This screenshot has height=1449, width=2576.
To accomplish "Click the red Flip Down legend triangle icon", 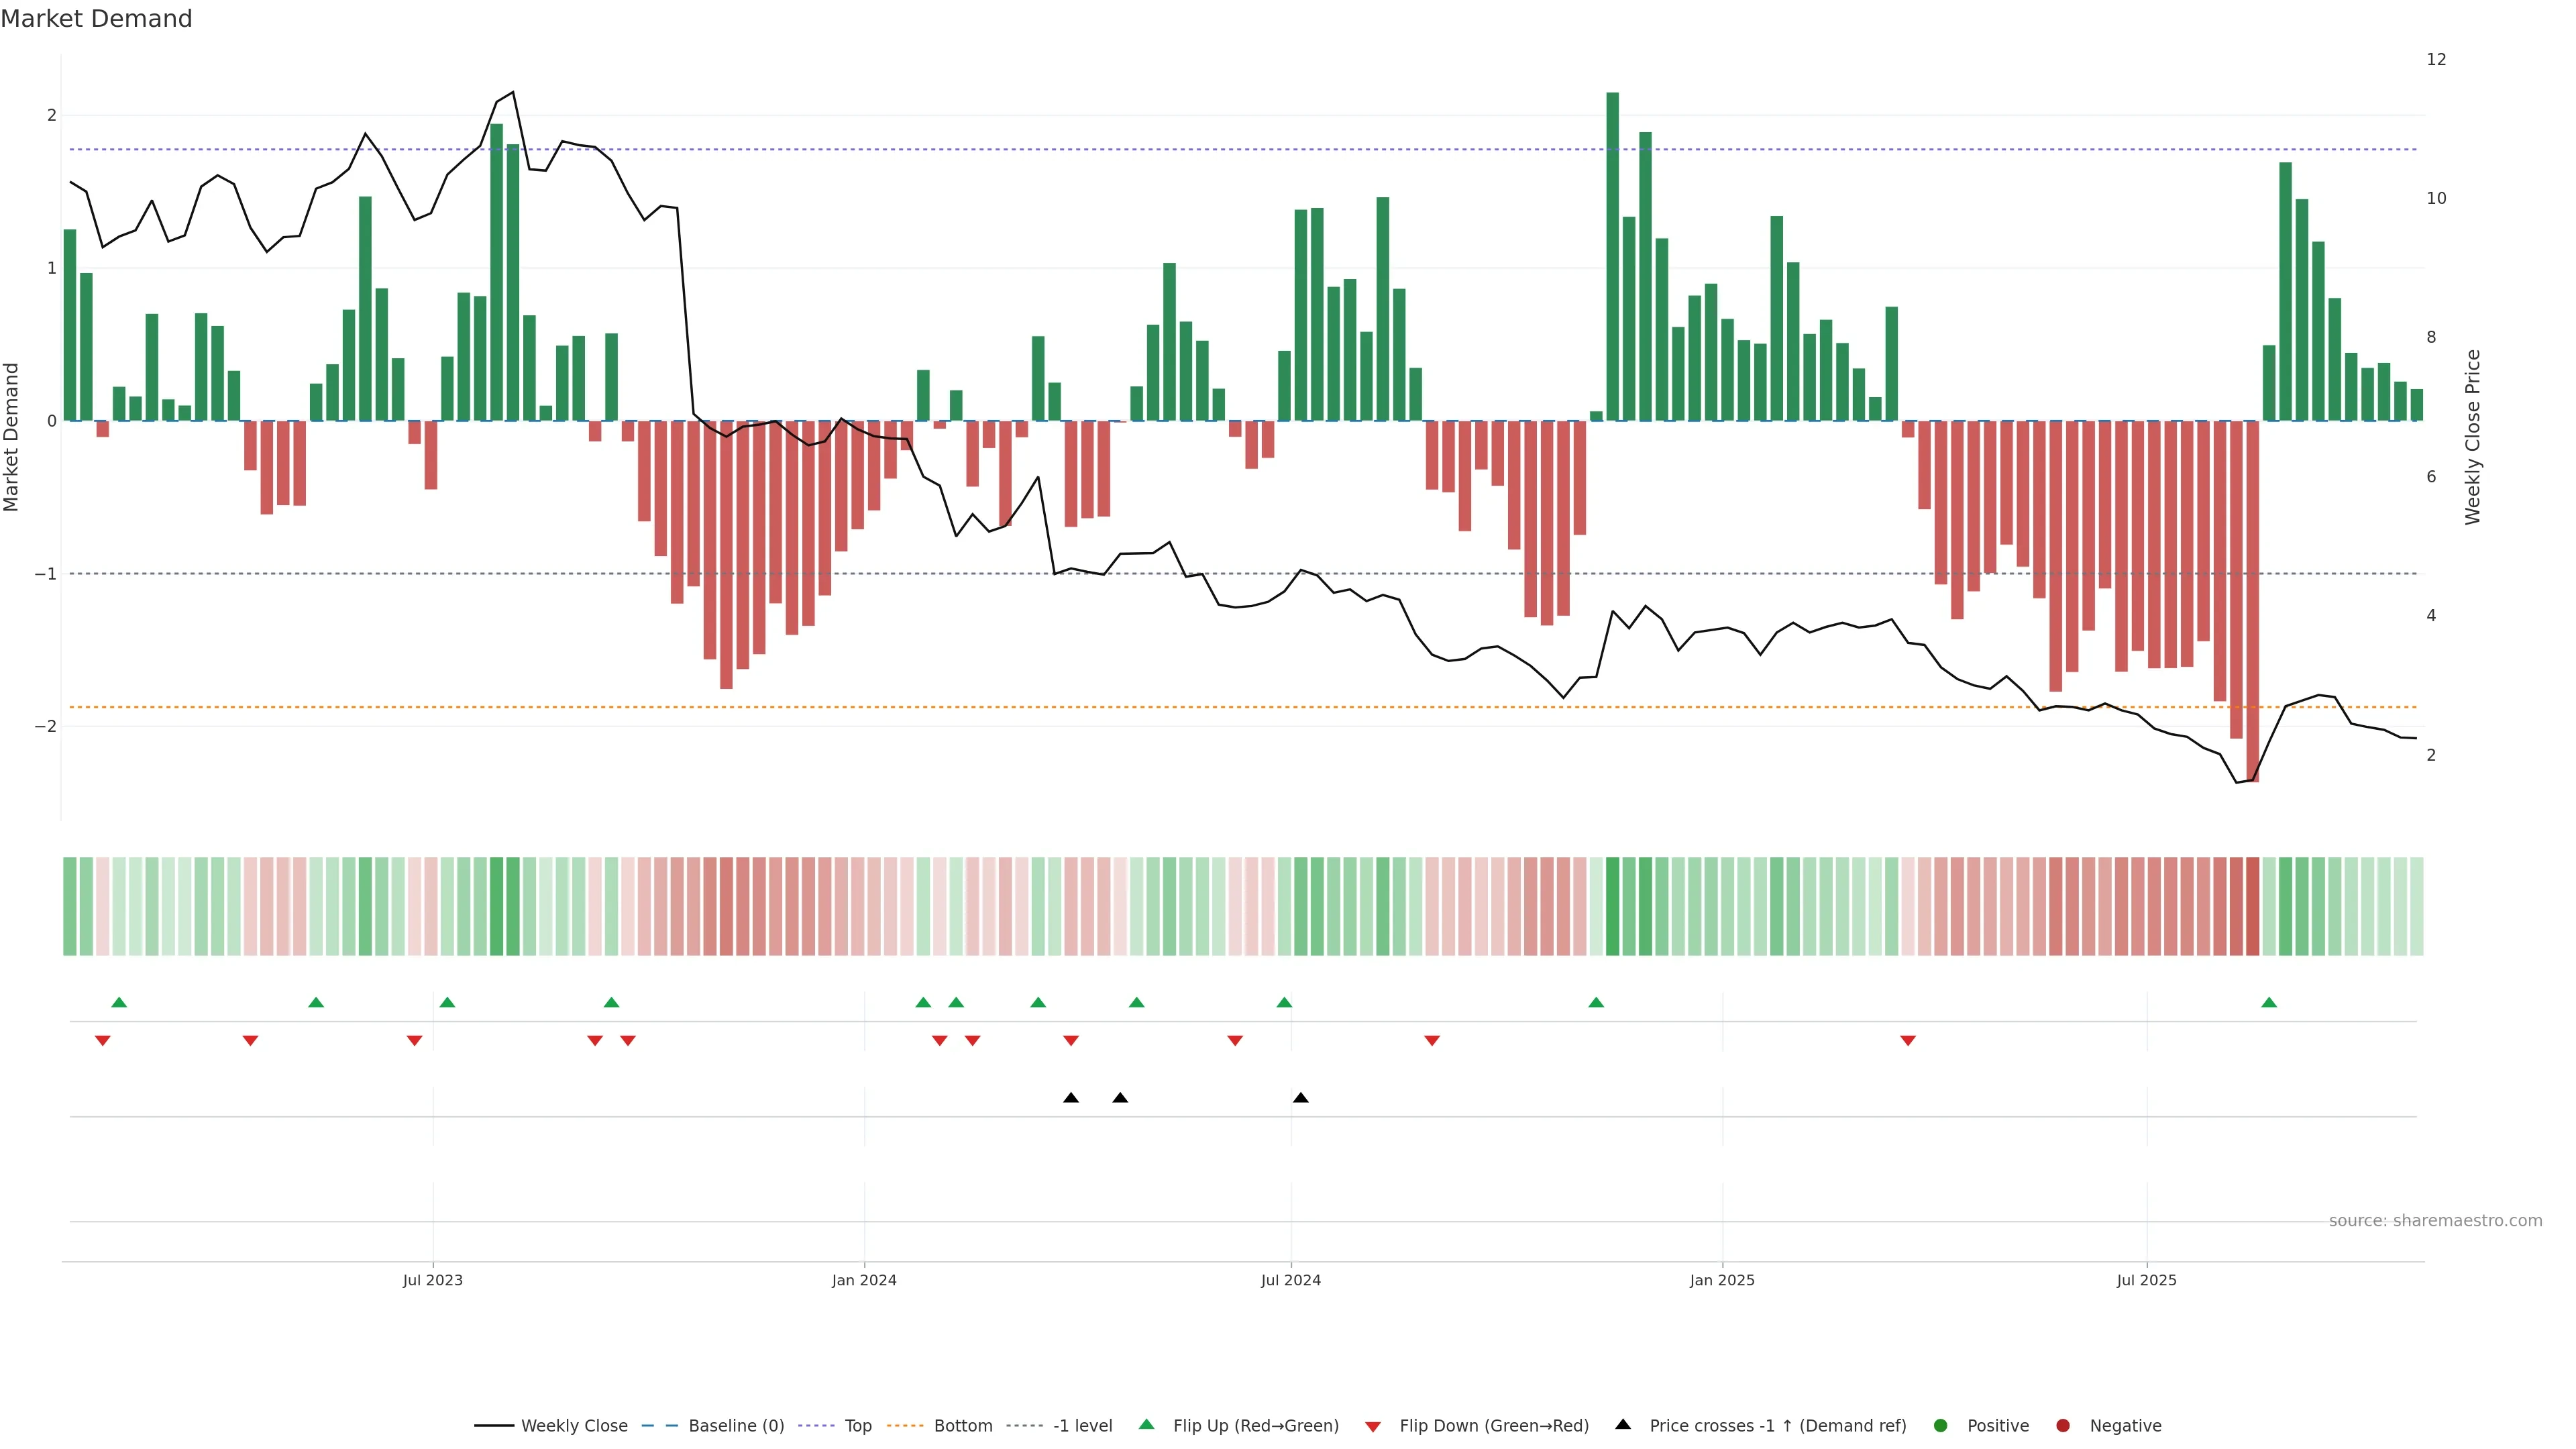I will [1373, 1427].
